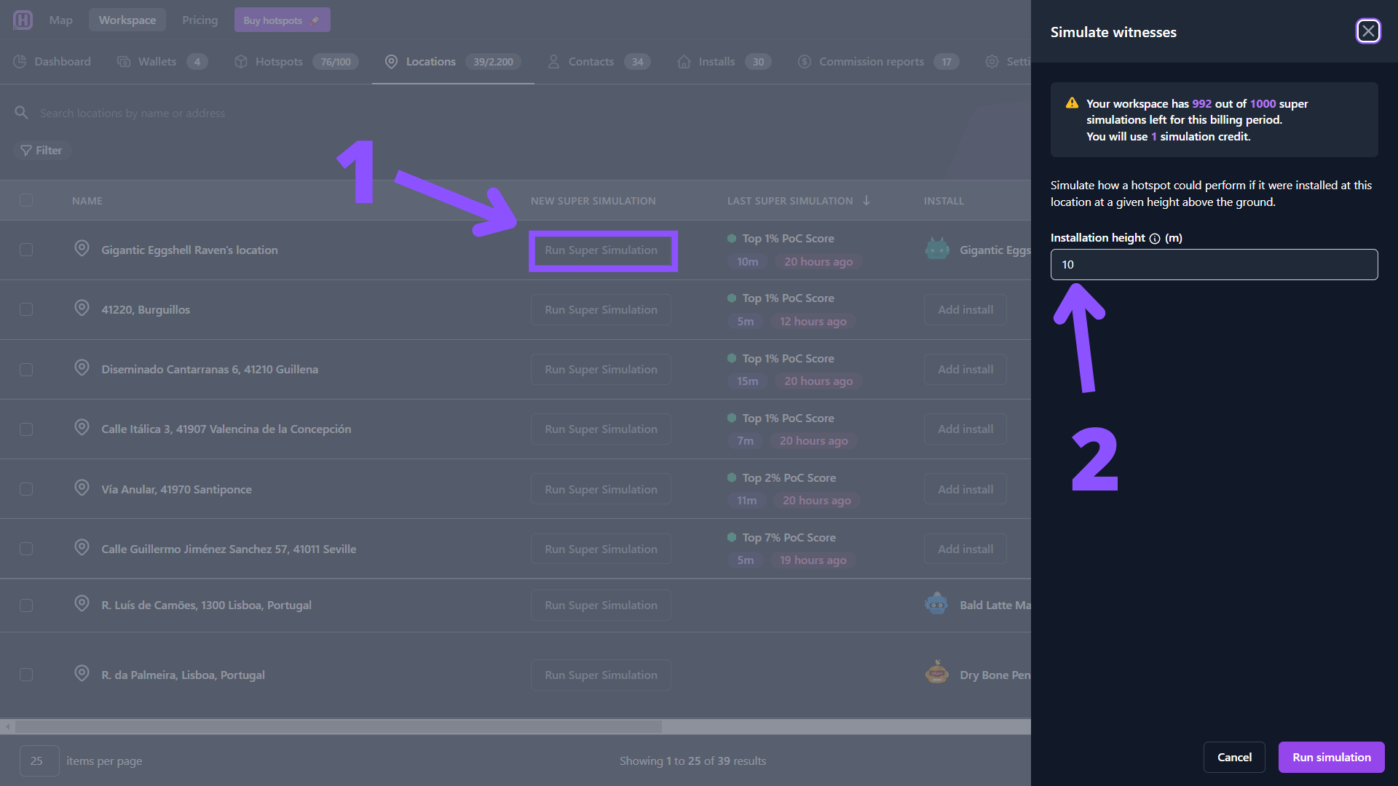Click the Commission reports dollar icon

point(805,62)
